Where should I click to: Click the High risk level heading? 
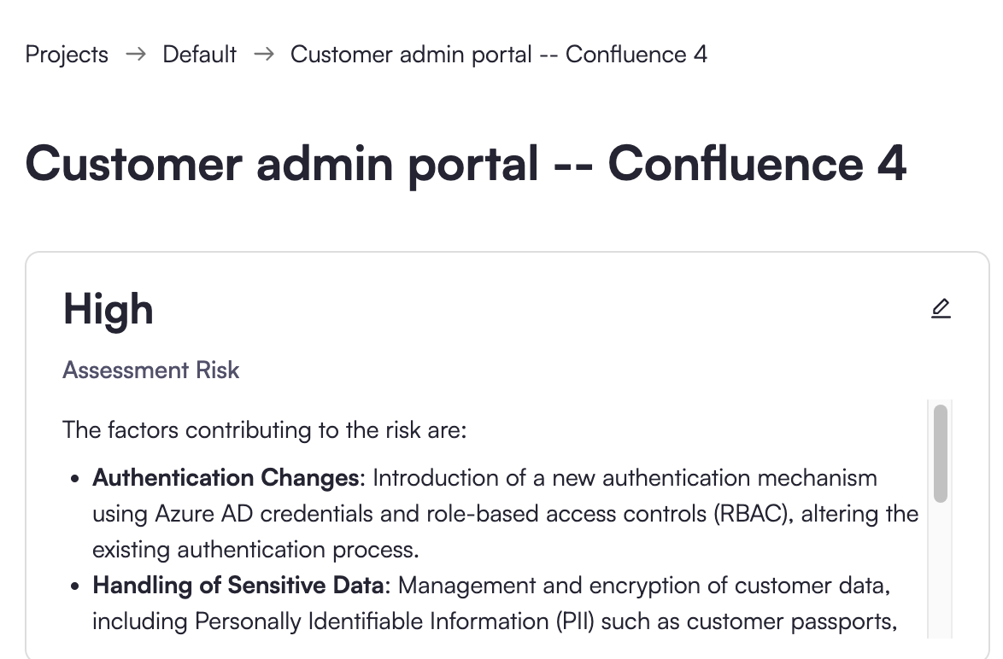pyautogui.click(x=109, y=309)
